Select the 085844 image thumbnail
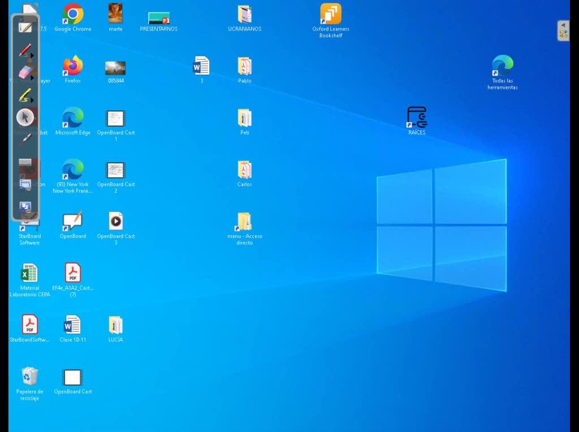 [115, 72]
